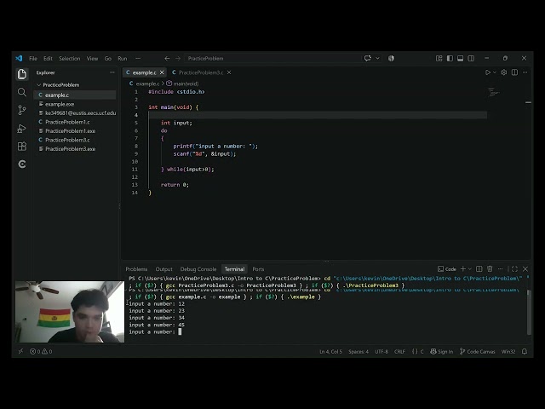Open terminal launch profile dropdown

click(x=469, y=269)
